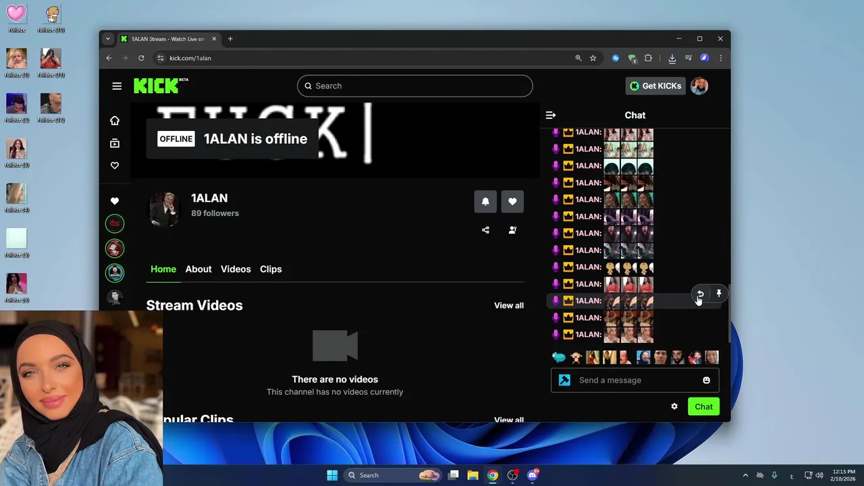Reload the kick.com page
864x486 pixels.
point(141,58)
